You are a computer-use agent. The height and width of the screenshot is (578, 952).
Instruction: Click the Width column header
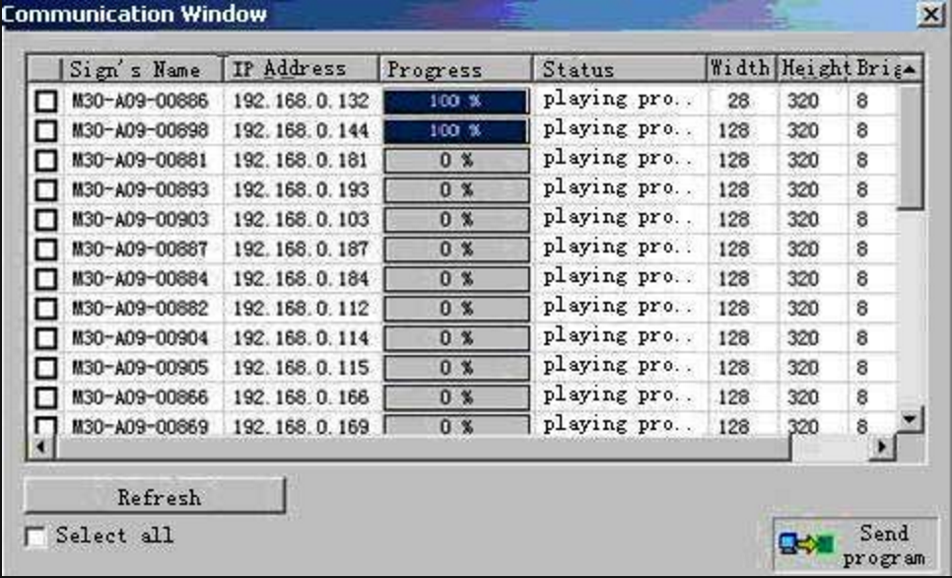741,69
